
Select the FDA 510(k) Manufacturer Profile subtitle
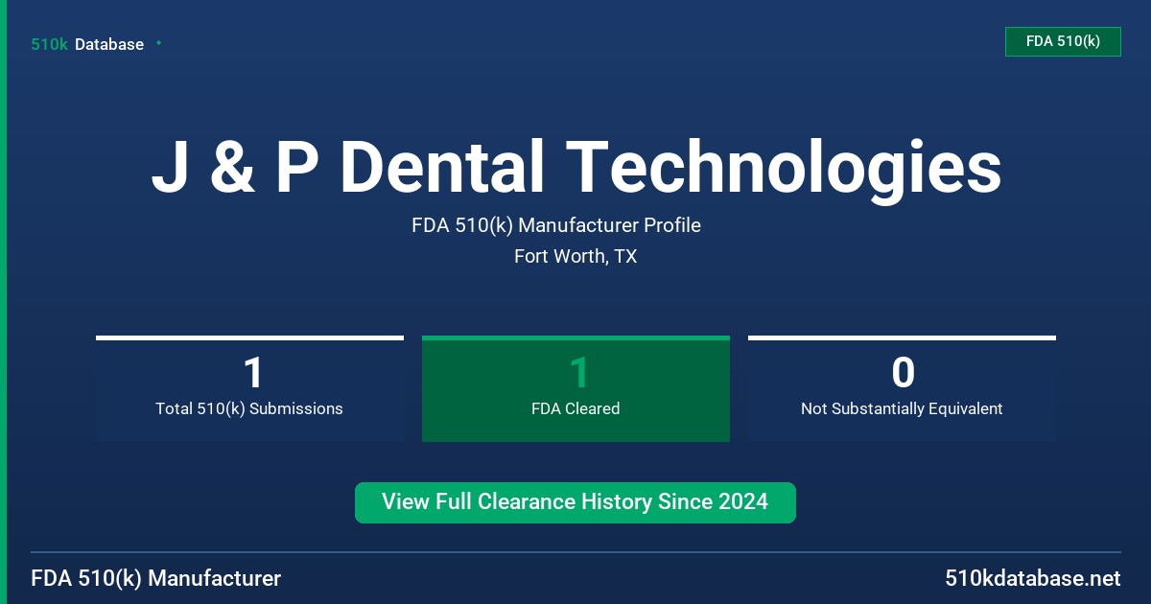(x=556, y=225)
